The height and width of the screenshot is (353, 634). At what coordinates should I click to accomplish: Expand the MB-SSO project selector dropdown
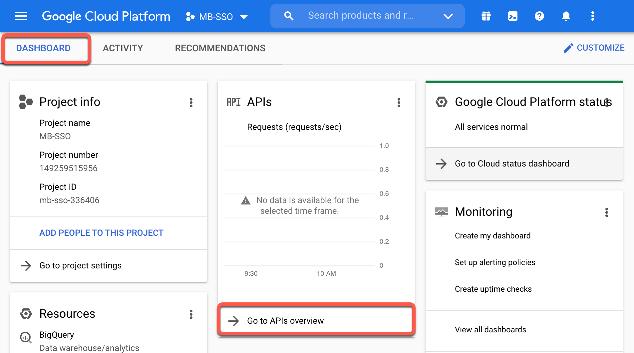pos(217,17)
